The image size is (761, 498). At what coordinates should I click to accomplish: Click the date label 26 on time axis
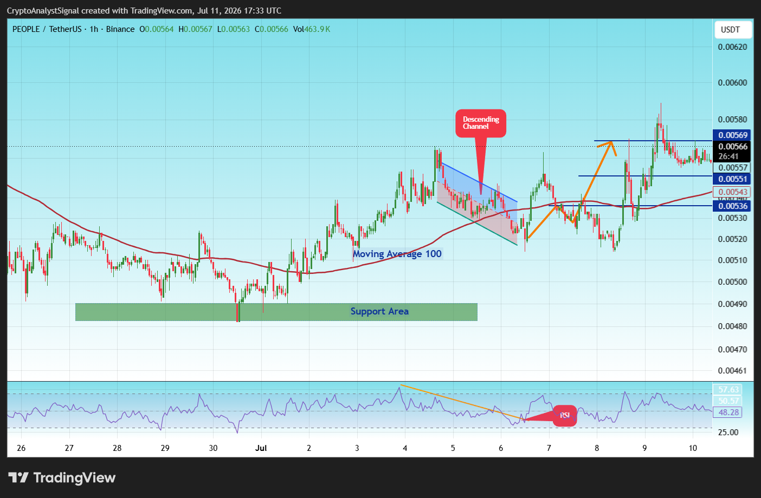(x=21, y=448)
